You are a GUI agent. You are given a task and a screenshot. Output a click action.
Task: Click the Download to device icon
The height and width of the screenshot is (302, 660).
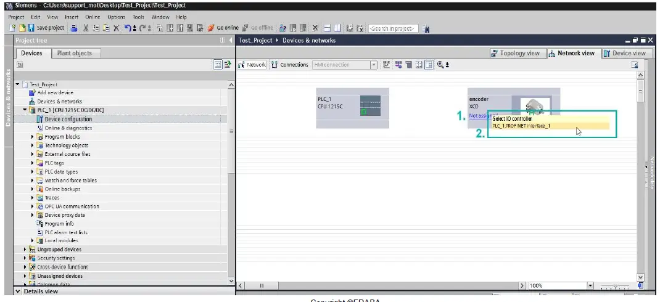point(170,28)
